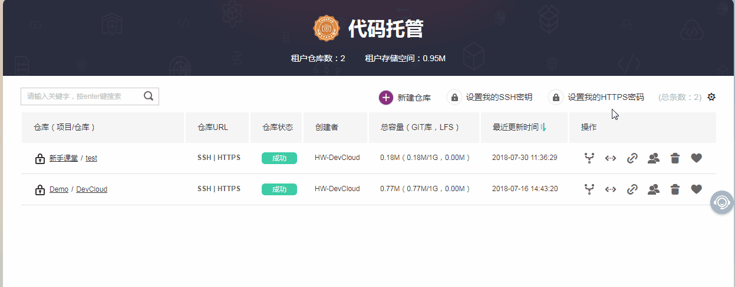This screenshot has height=287, width=735.
Task: Click the purple plus icon for 新建仓库
Action: 385,98
